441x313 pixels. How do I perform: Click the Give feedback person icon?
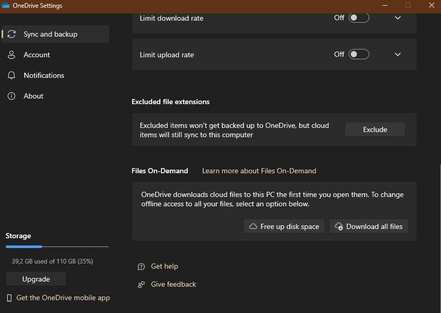click(141, 285)
